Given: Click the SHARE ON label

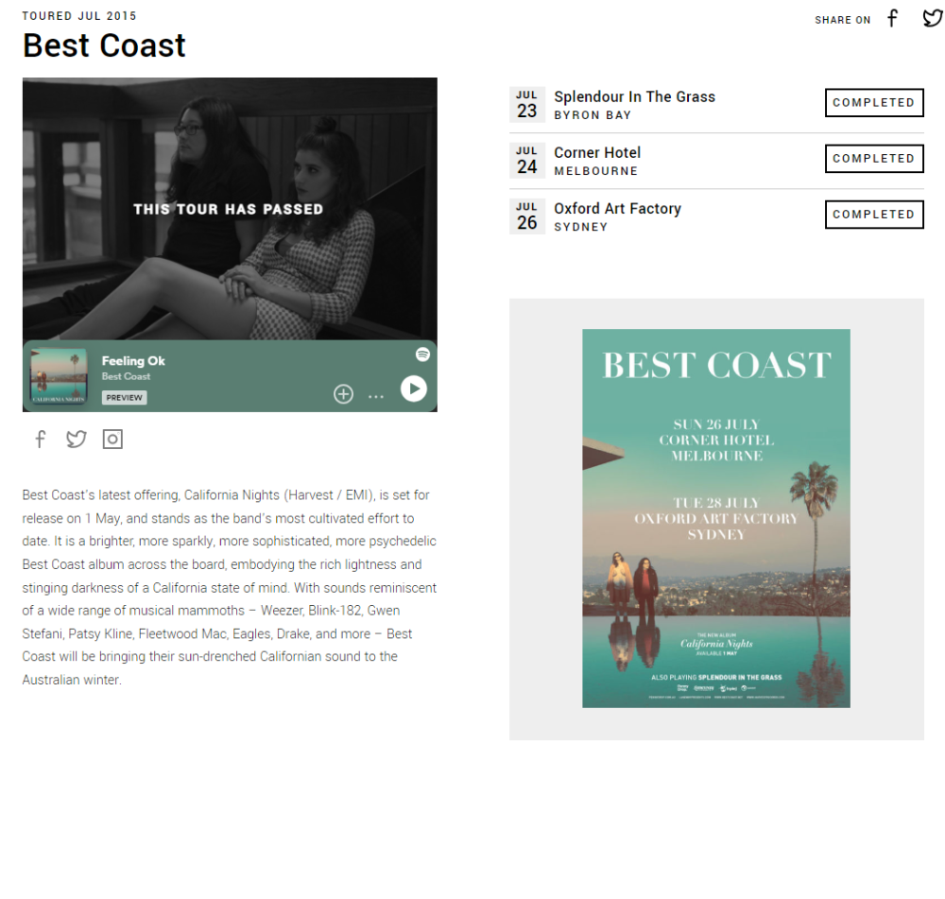Looking at the screenshot, I should coord(843,20).
